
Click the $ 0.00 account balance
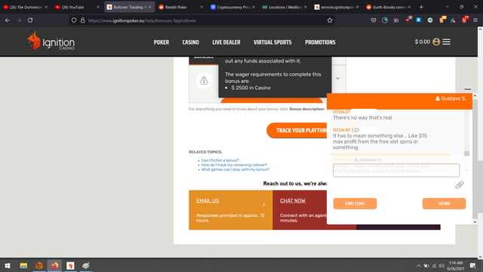tap(422, 42)
